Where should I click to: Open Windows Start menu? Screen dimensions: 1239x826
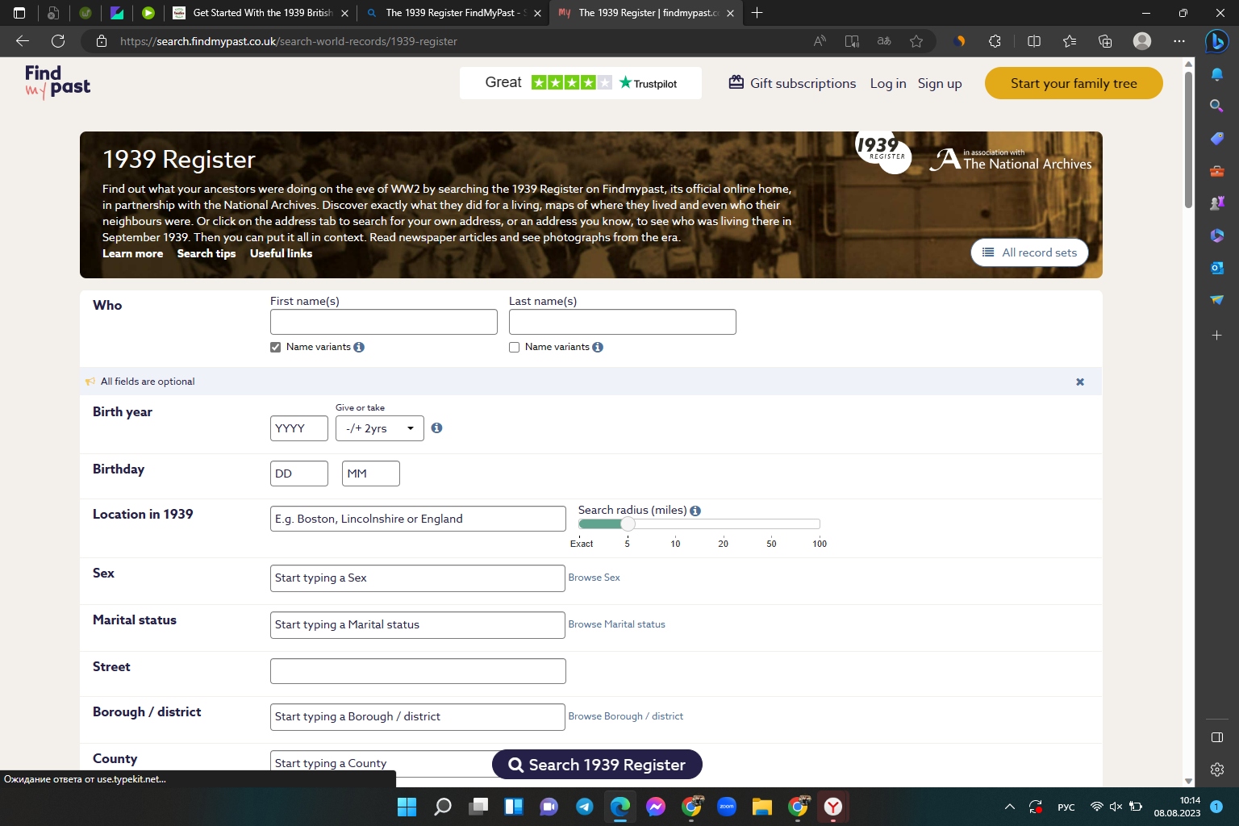[407, 807]
